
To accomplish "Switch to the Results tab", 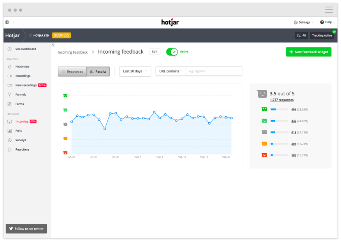I will pos(98,72).
